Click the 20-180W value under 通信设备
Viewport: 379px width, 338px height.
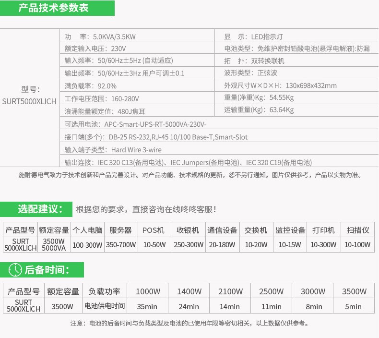(x=222, y=244)
